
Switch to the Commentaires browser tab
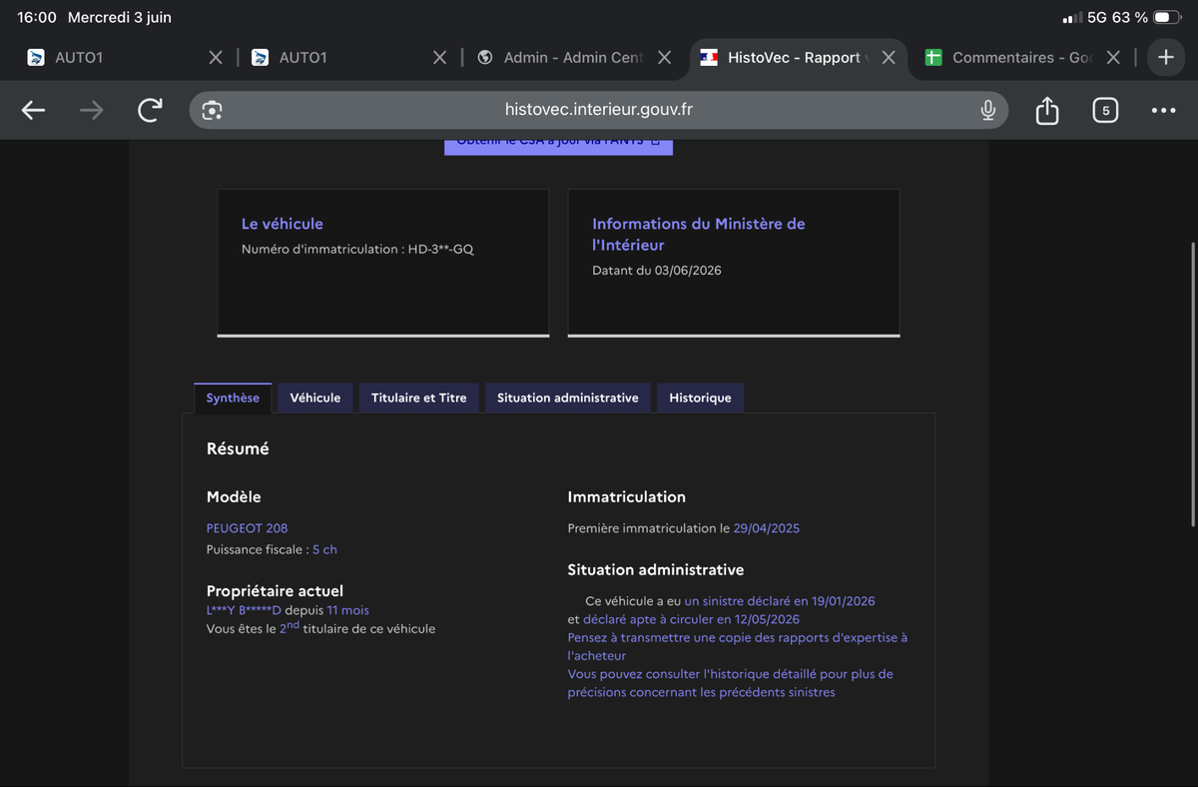click(1011, 58)
